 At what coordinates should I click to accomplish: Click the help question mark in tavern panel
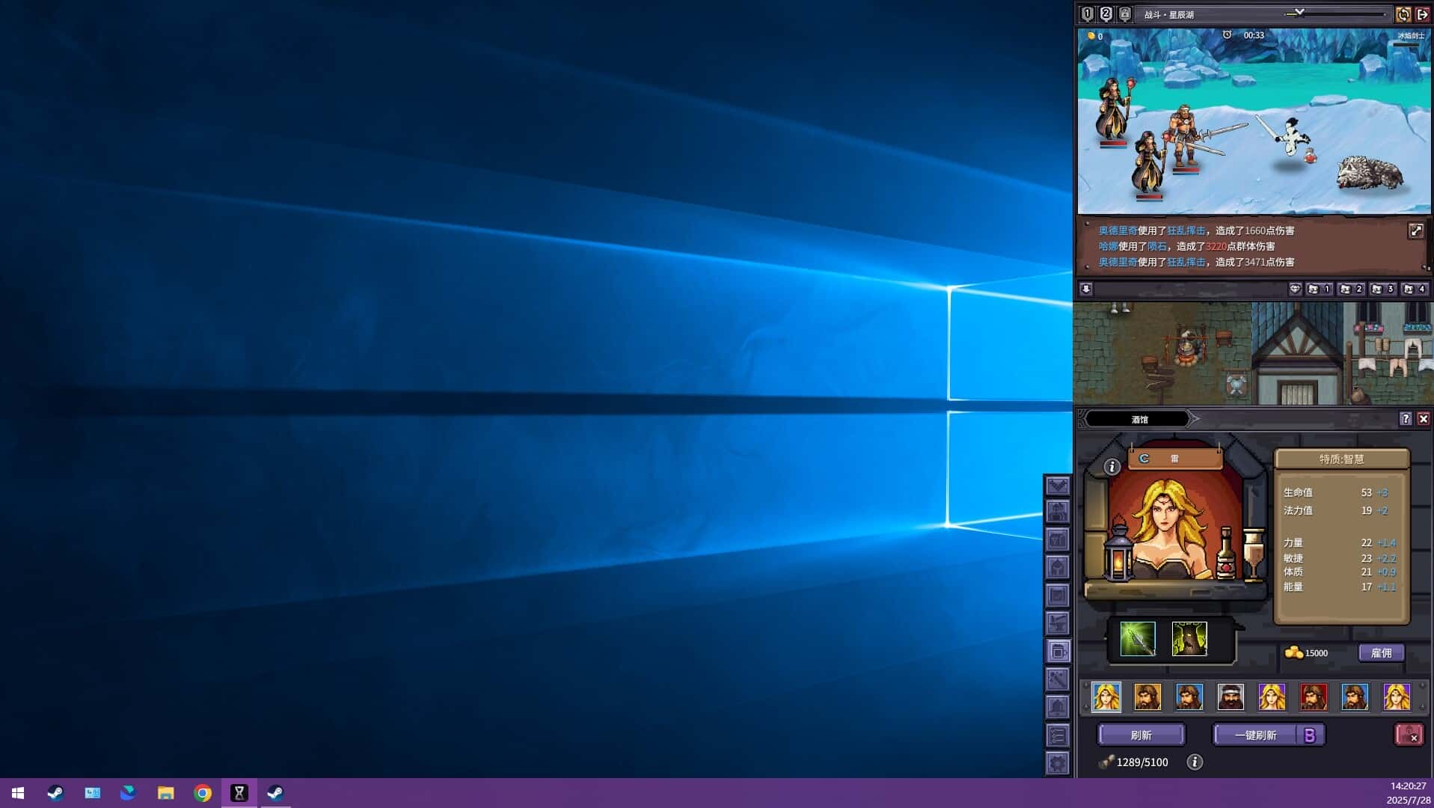[1405, 419]
